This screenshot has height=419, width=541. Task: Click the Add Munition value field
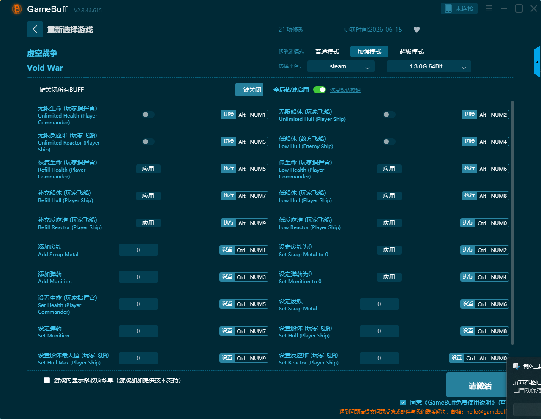coord(138,277)
